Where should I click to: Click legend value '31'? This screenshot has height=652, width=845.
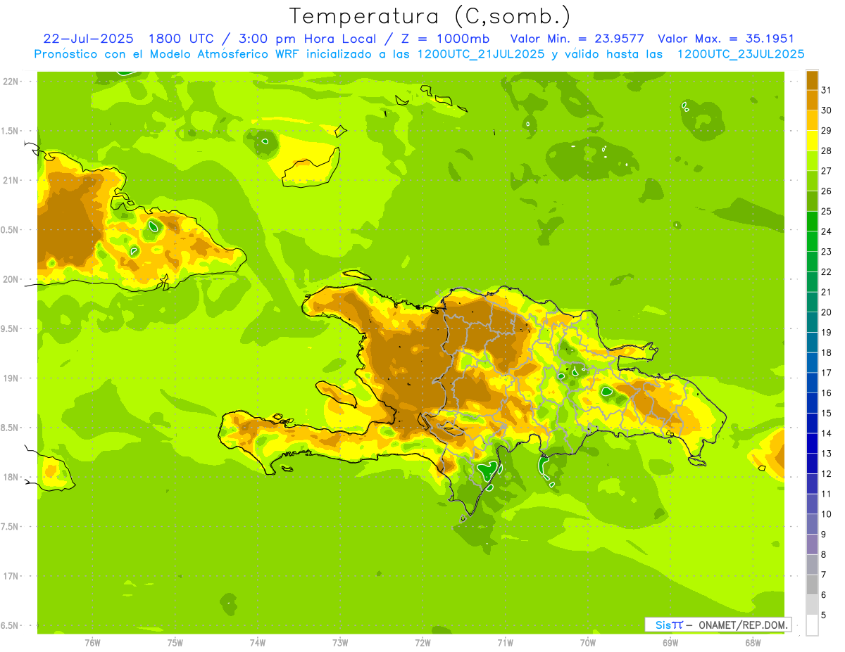coord(827,90)
